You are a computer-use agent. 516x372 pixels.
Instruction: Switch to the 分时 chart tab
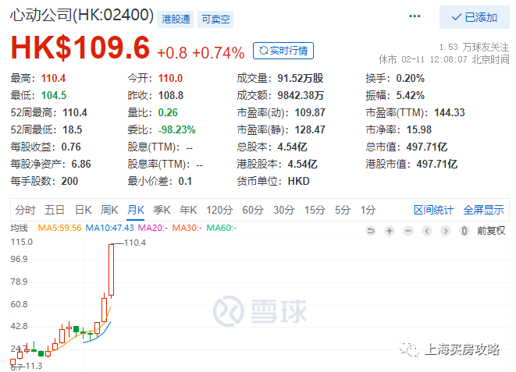tap(25, 210)
